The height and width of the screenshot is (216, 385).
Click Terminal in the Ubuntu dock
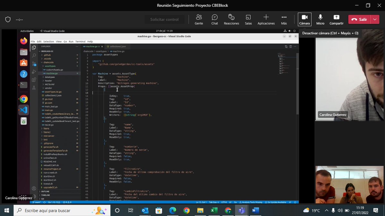coord(24,85)
